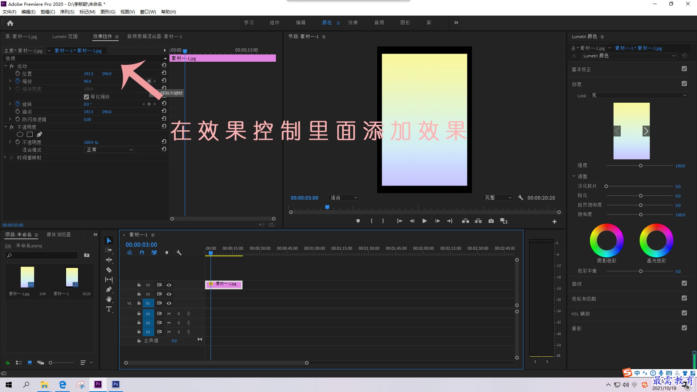This screenshot has height=392, width=697.
Task: Hide track V3 with eye icon
Action: pyautogui.click(x=169, y=285)
